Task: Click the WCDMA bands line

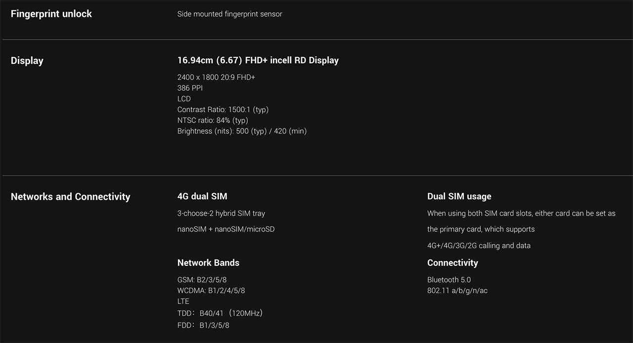Action: click(x=211, y=291)
